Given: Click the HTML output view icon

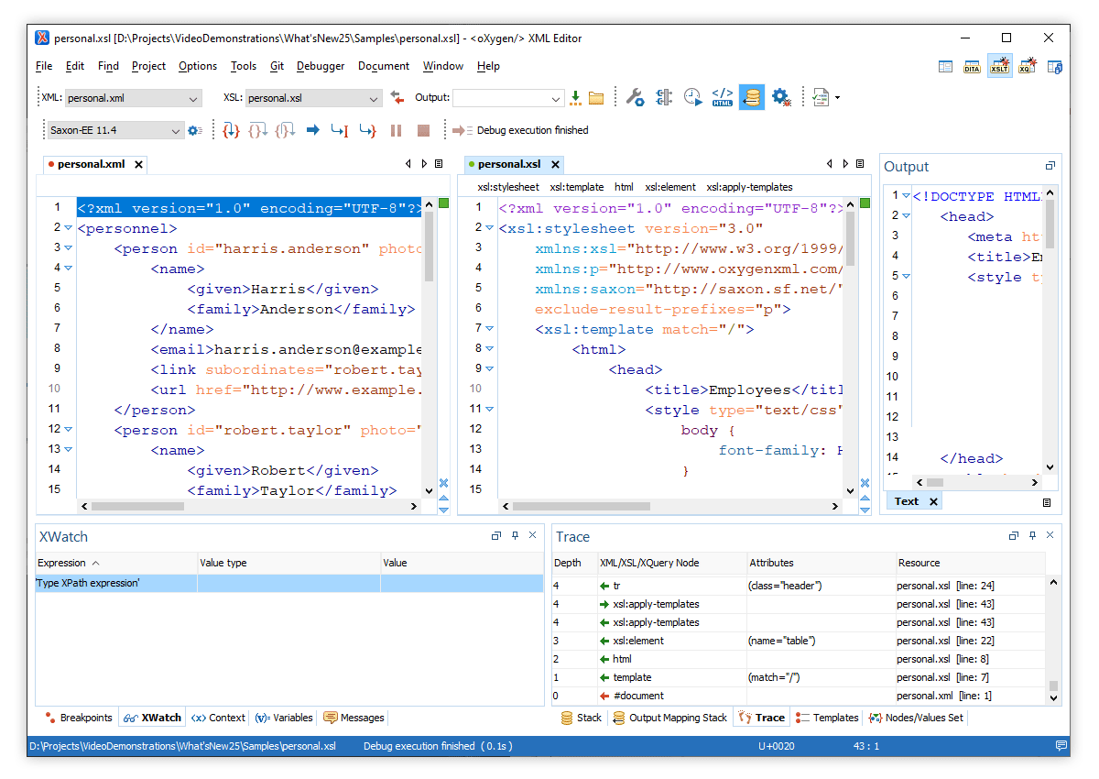Looking at the screenshot, I should [723, 97].
